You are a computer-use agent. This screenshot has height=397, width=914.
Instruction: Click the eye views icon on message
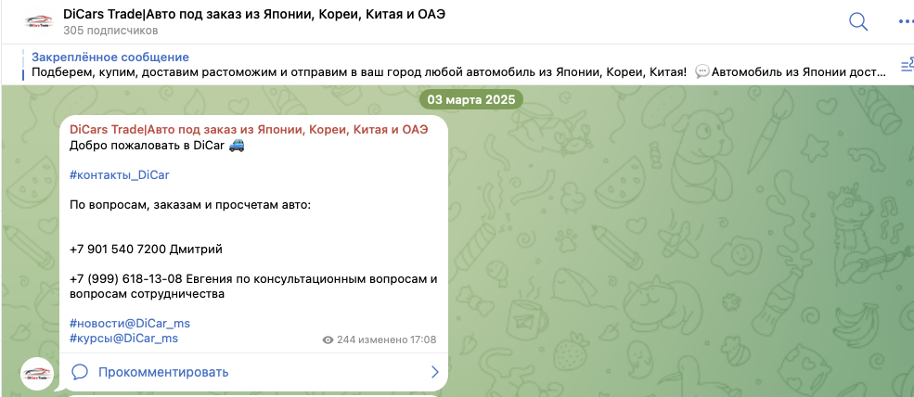pyautogui.click(x=328, y=340)
